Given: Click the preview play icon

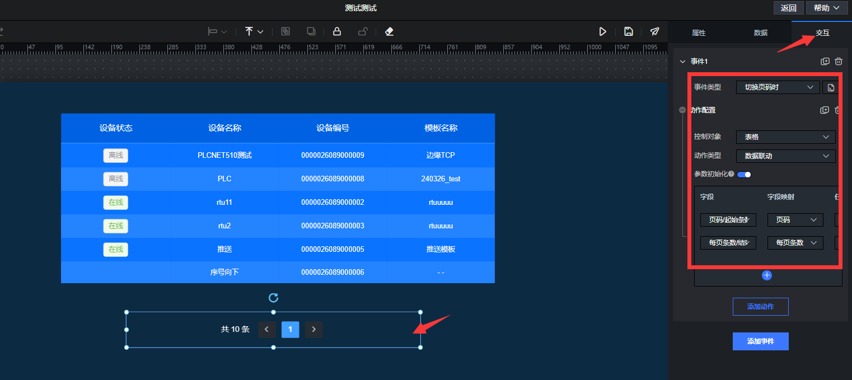Looking at the screenshot, I should click(603, 32).
